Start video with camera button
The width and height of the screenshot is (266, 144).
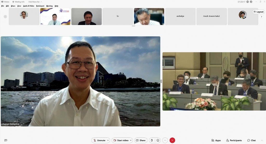click(x=121, y=140)
